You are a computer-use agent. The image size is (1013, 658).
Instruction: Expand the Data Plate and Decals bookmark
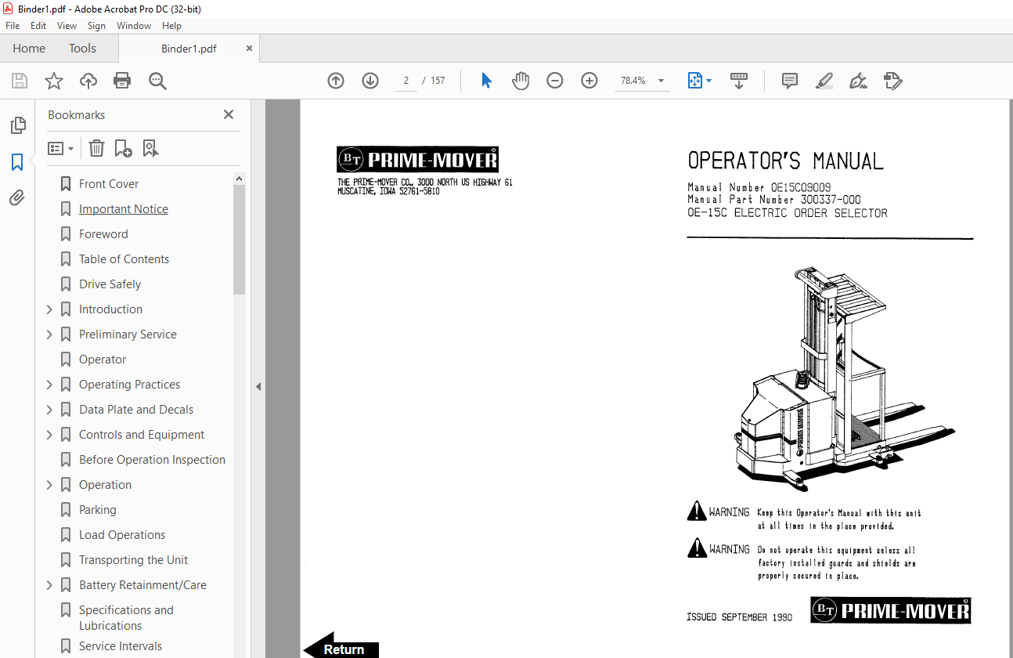(50, 410)
